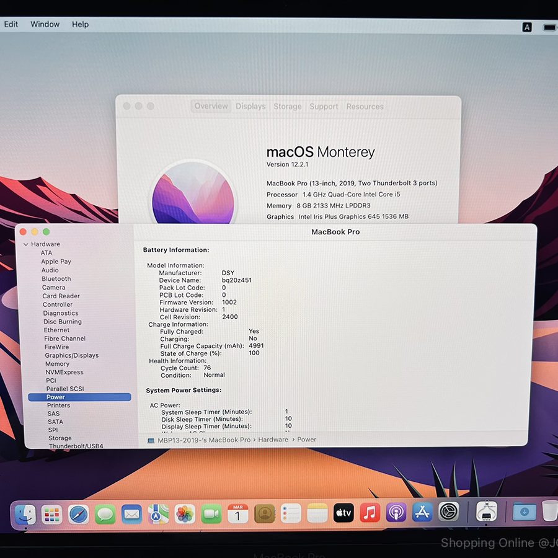Click the computer icon in the path bar
Screen dimensions: 558x558
click(x=151, y=441)
